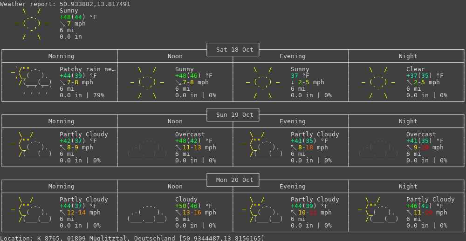Click the patchy rain cloud icon for Saturday morning
Viewport: 466px width, 241px height.
click(32, 80)
